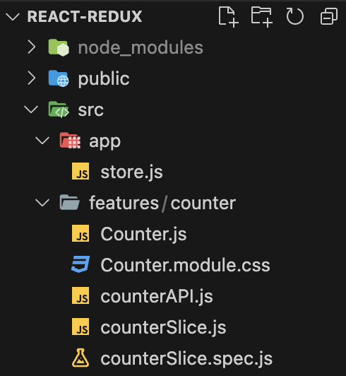Click the red app folder icon
Viewport: 346px width, 376px height.
pyautogui.click(x=70, y=141)
